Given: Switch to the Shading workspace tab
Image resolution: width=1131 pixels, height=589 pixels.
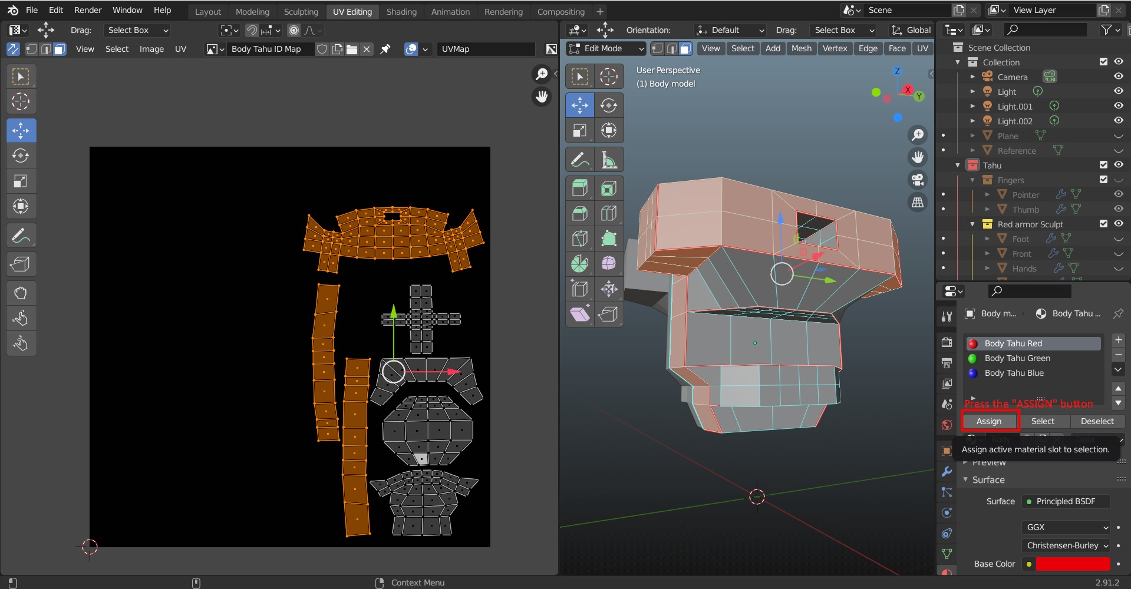Looking at the screenshot, I should (401, 11).
